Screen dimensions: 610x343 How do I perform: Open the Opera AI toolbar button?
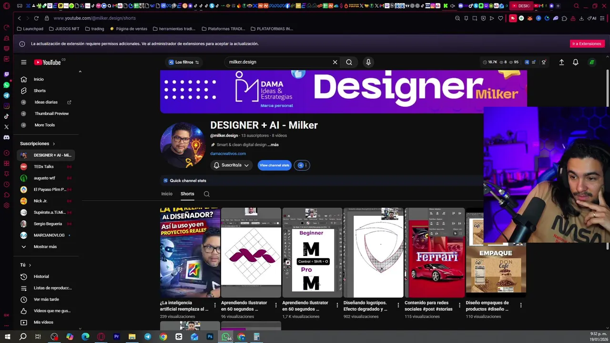592,18
